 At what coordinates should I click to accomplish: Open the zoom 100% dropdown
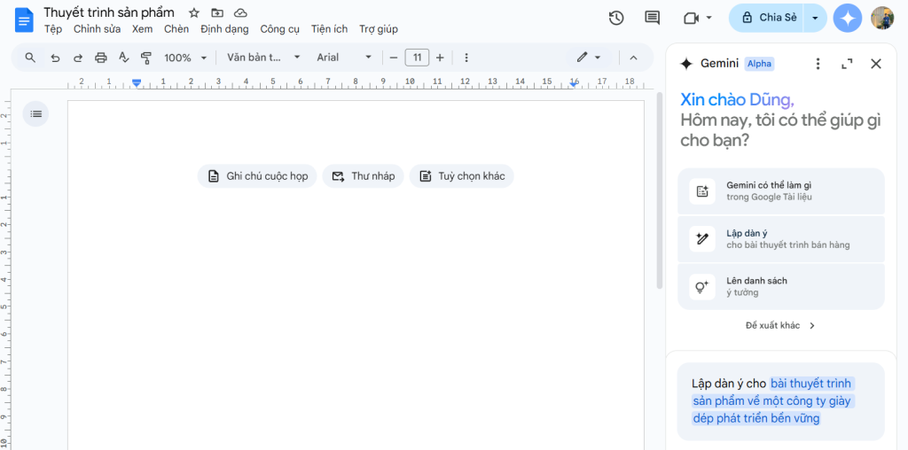[185, 58]
